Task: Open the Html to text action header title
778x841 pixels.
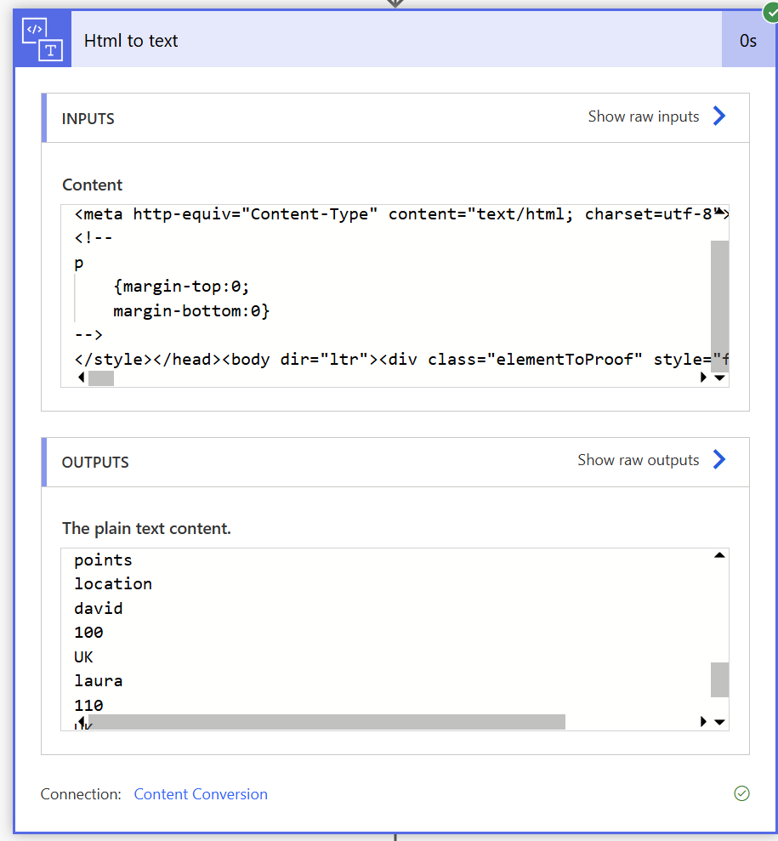Action: [131, 41]
